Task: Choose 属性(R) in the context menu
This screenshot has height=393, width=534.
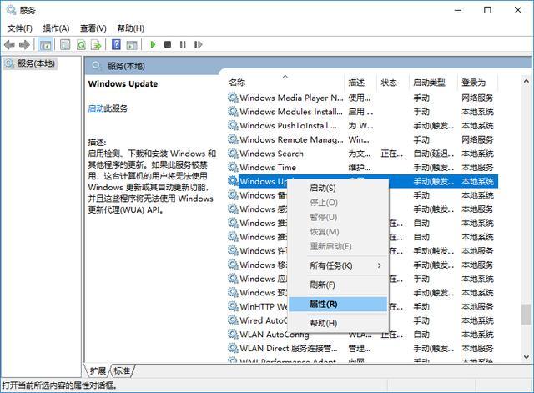Action: point(337,304)
